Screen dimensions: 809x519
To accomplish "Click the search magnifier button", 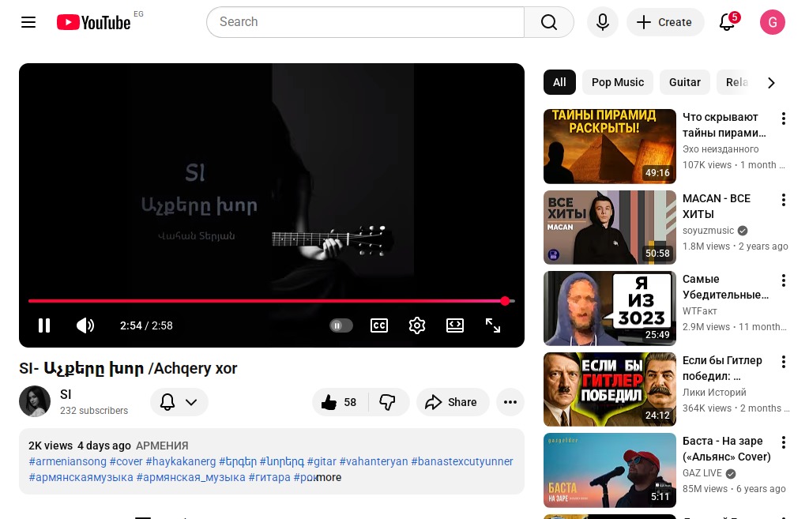I will click(x=549, y=22).
